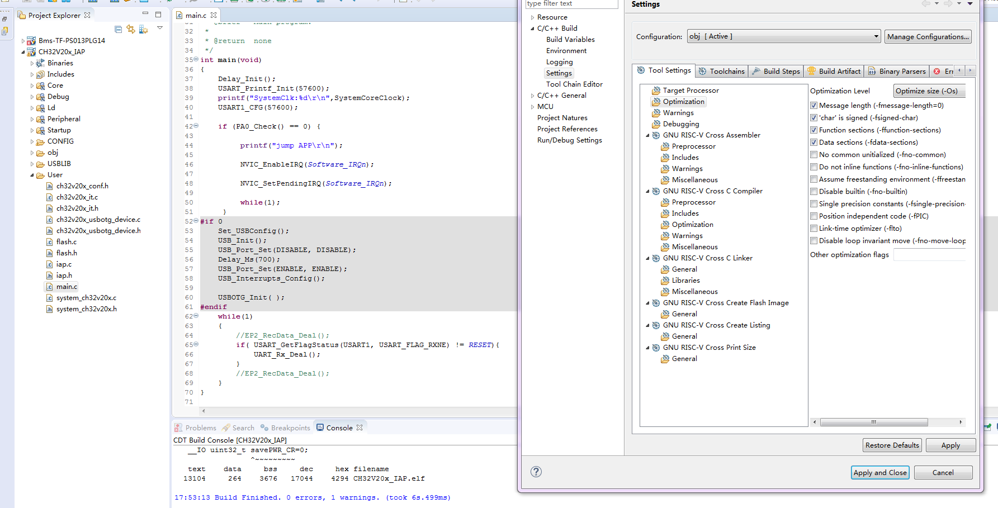This screenshot has width=998, height=508.
Task: Open GNU RISC-V Cross Create Flash Image
Action: (x=726, y=303)
